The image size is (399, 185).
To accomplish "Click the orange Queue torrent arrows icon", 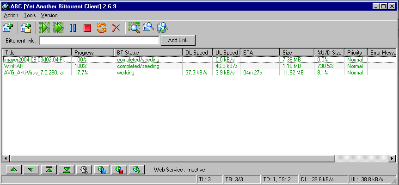I will [x=102, y=28].
